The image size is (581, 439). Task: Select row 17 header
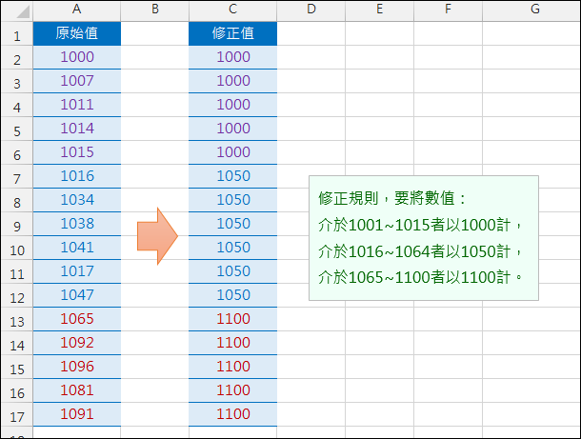point(17,415)
